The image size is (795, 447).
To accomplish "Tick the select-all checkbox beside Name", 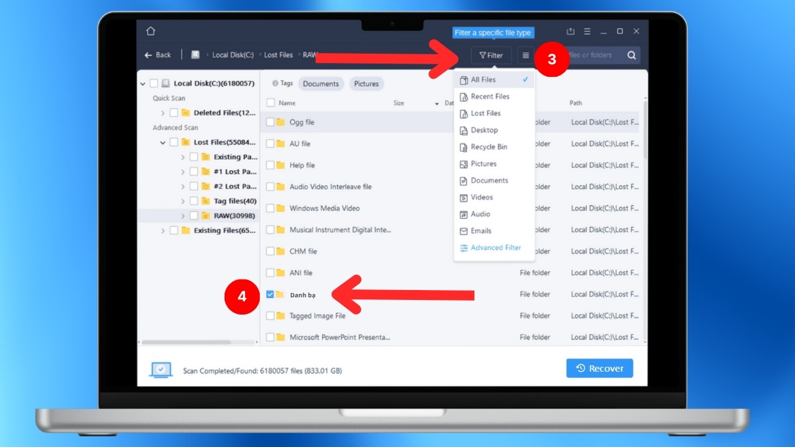I will point(270,103).
